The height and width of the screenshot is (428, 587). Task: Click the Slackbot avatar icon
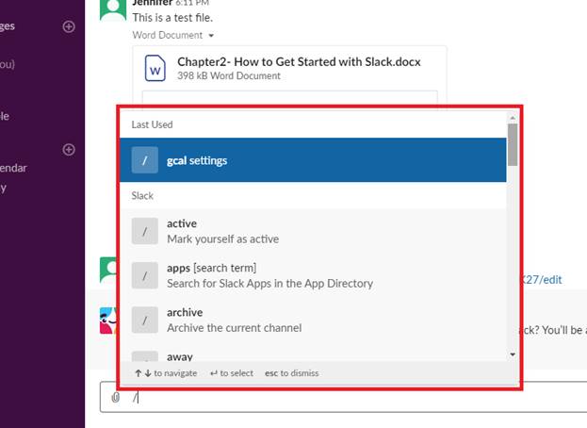pos(108,321)
